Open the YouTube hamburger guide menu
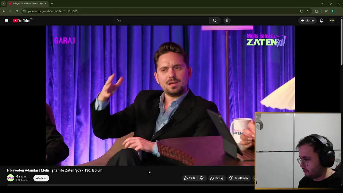This screenshot has height=193, width=343. (6, 21)
